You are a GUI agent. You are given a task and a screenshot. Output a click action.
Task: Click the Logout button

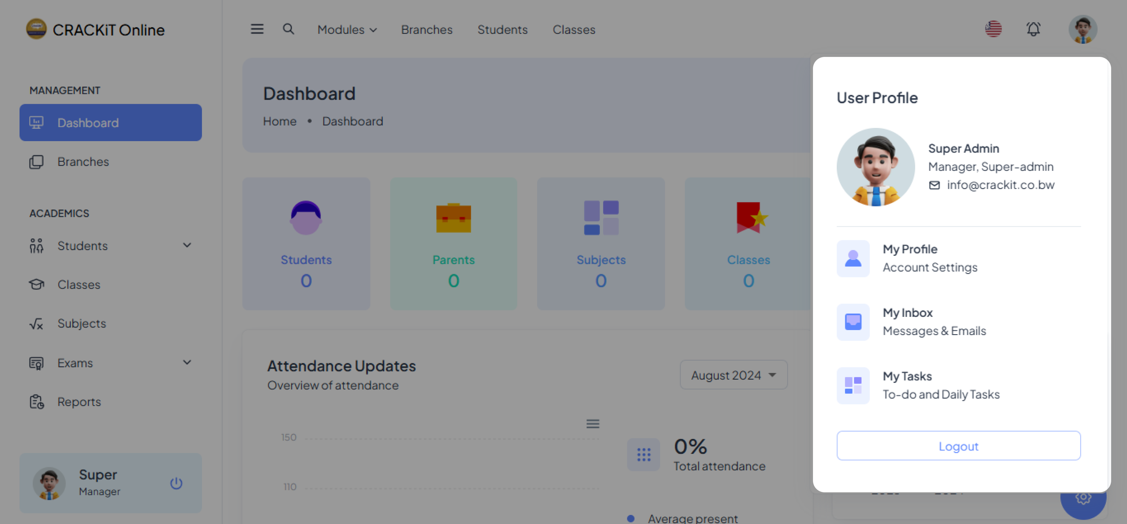(x=958, y=446)
